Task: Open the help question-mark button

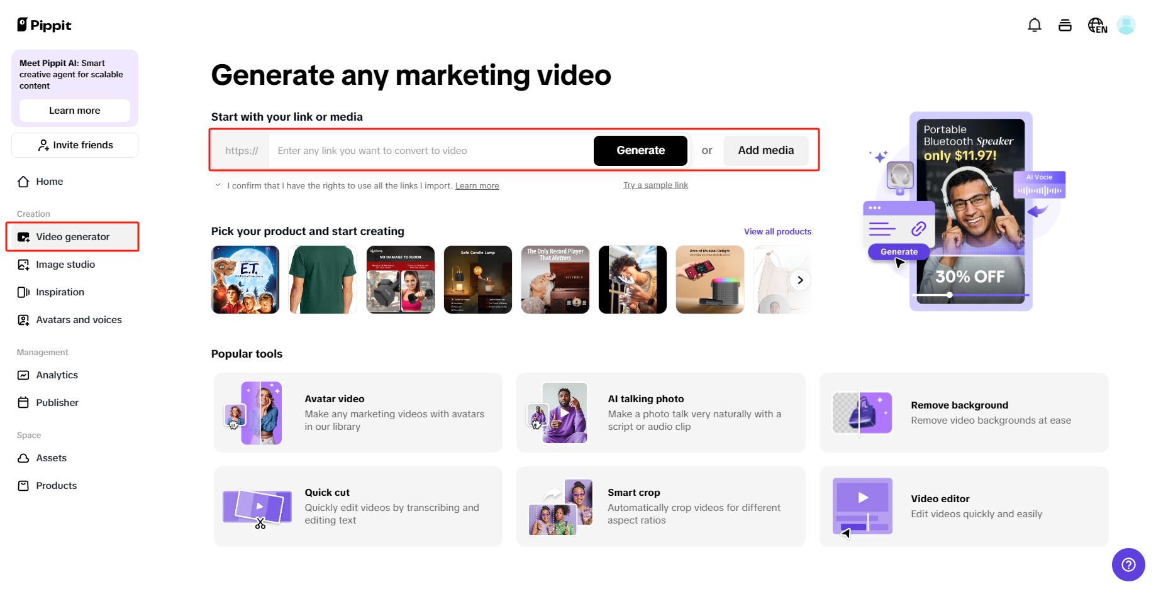Action: click(1128, 564)
